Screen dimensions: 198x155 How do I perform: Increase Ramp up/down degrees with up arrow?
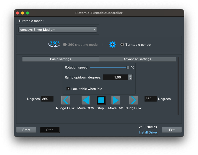(130, 76)
